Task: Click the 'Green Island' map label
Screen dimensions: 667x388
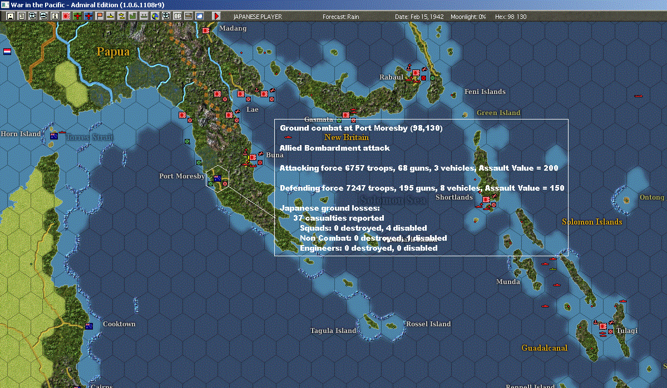Action: tap(498, 113)
